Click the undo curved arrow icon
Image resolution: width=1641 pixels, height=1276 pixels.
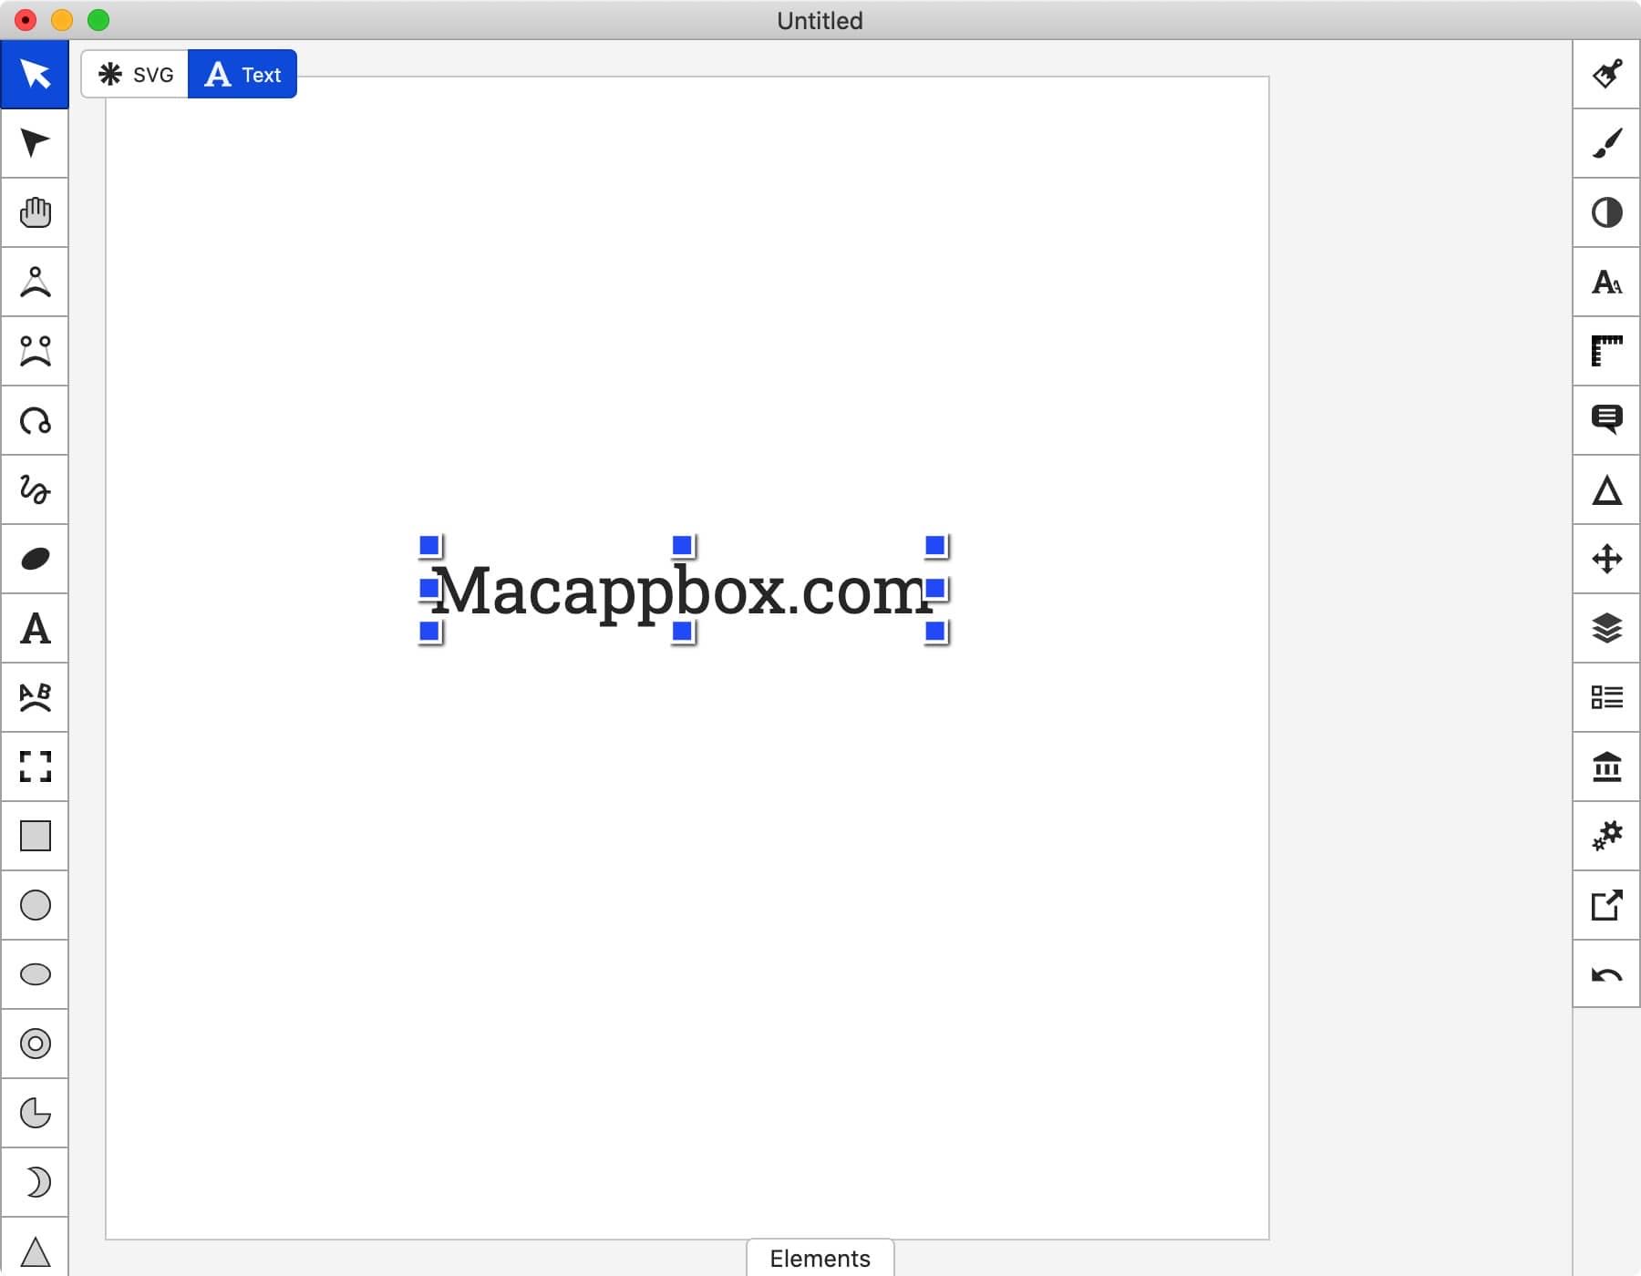tap(1606, 974)
